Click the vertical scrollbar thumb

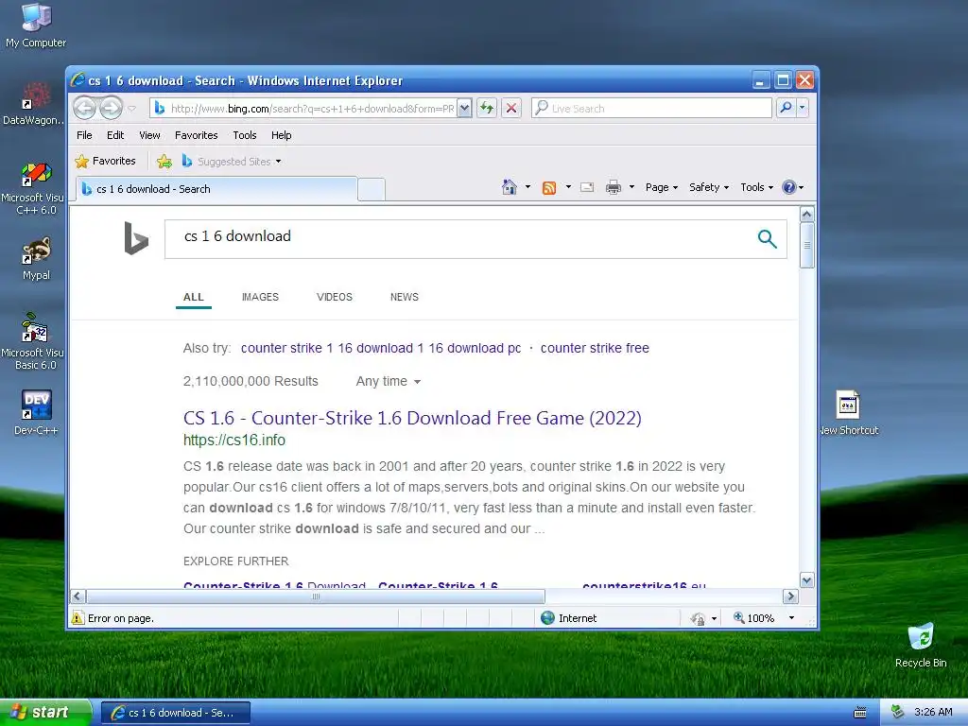(x=807, y=245)
